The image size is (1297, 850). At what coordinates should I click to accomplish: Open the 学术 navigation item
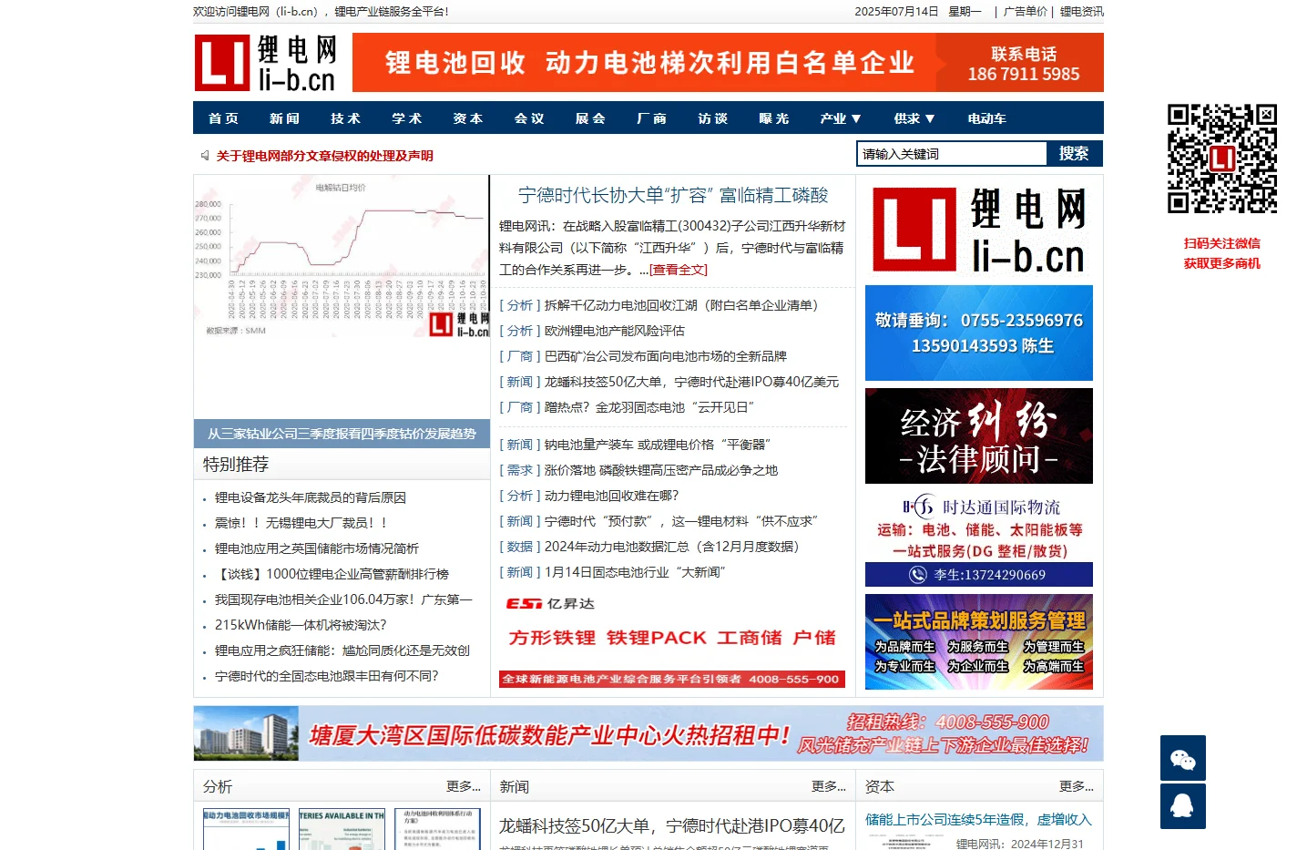pos(406,118)
